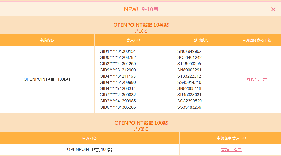Close the winners popup with the X
Screen dimensions: 281x156
click(273, 9)
